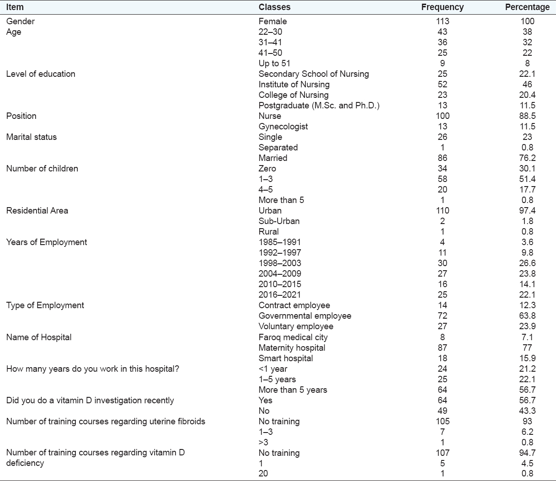Select the vitamin D investigation question
556x481 pixels.
click(x=90, y=401)
